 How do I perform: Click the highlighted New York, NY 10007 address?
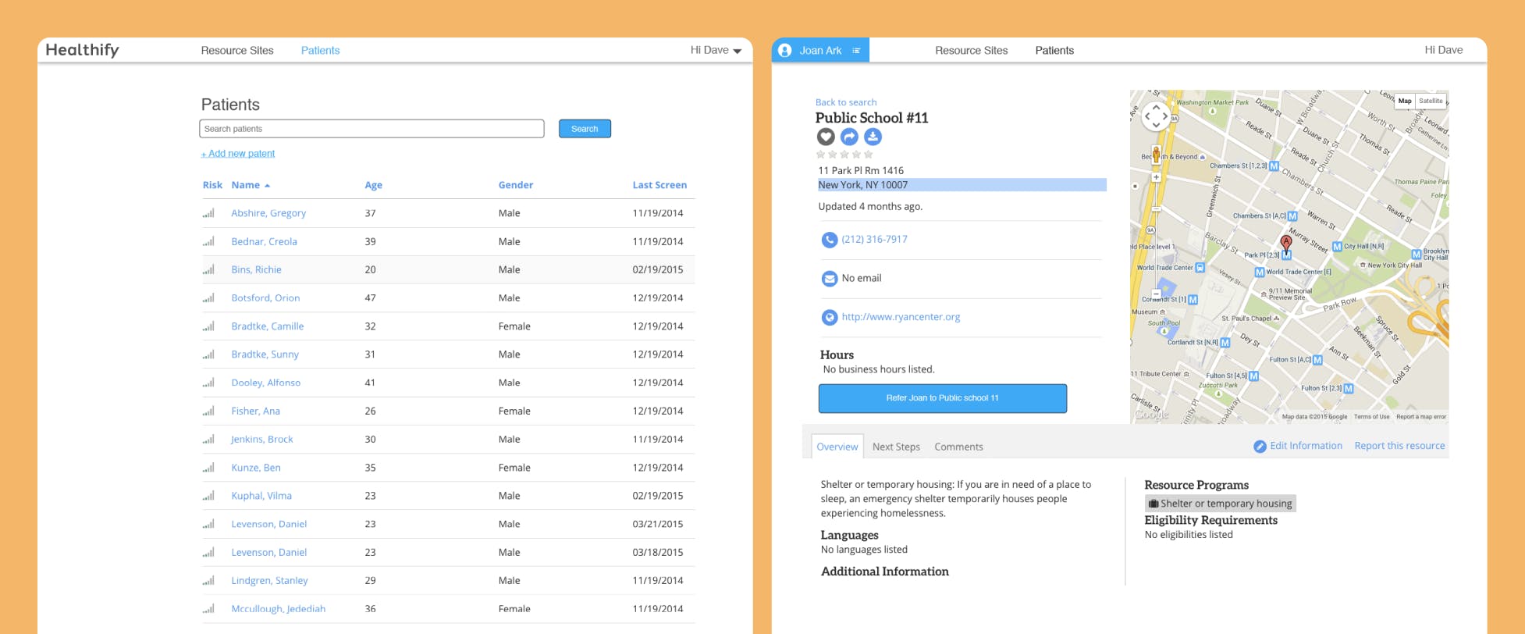(x=962, y=185)
